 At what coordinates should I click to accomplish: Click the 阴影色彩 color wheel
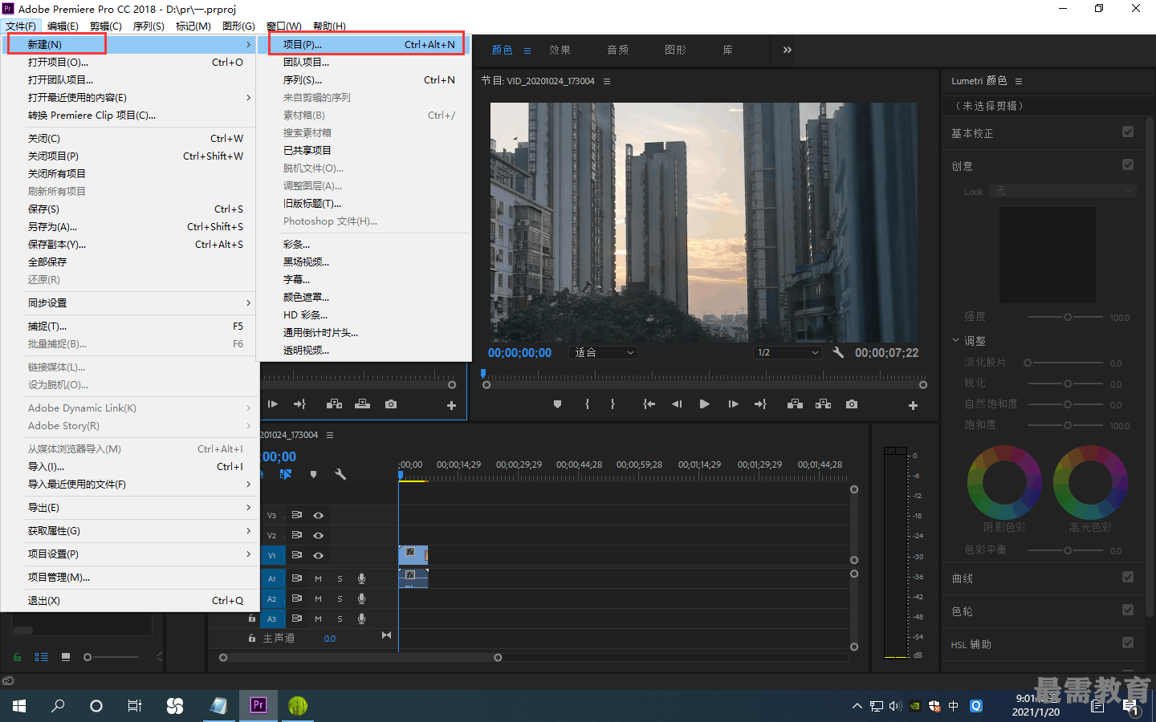[x=1004, y=483]
